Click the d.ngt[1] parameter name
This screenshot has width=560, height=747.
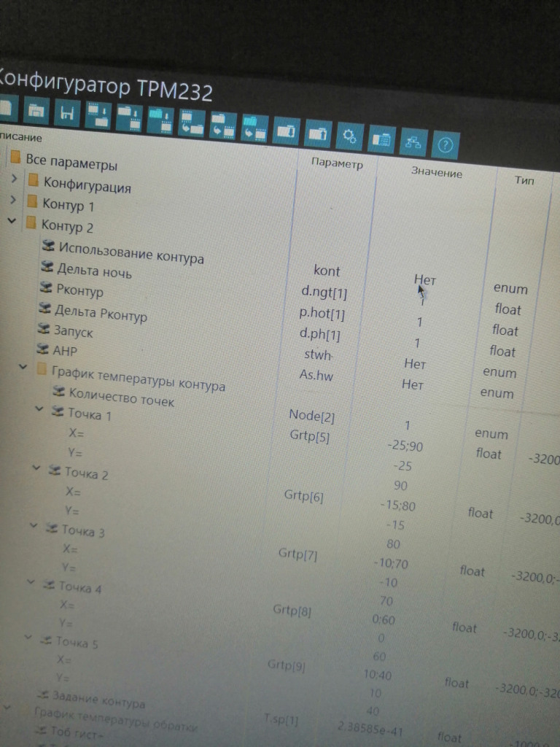(324, 292)
